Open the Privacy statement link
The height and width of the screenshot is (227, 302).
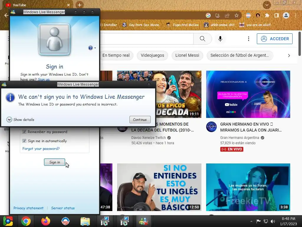pos(29,208)
